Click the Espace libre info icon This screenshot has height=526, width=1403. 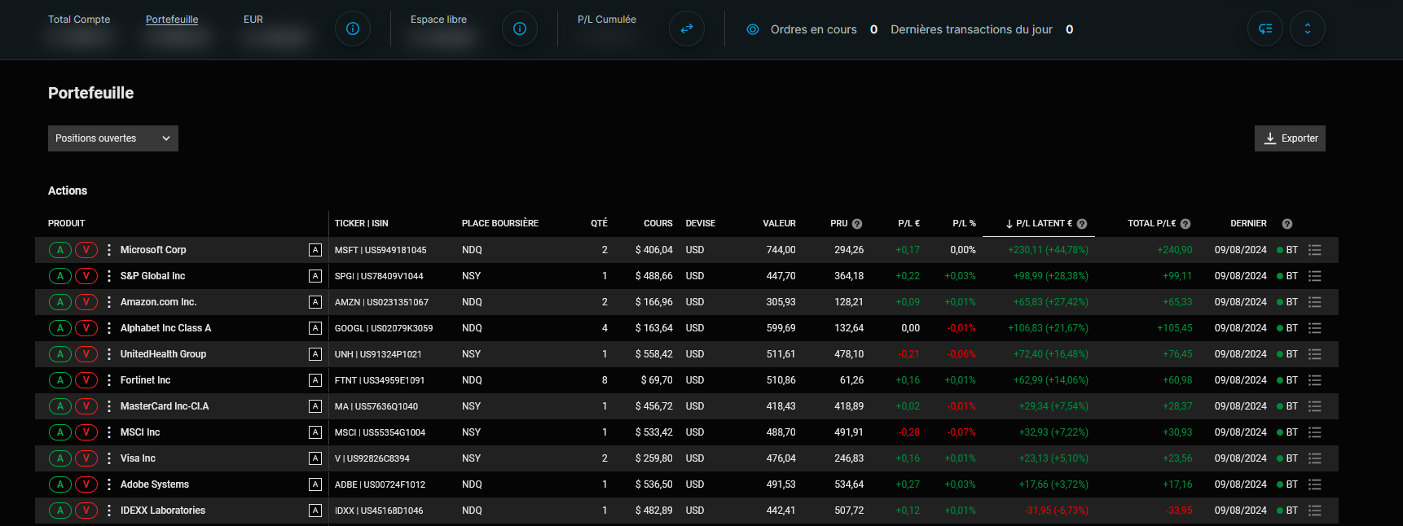(x=520, y=28)
